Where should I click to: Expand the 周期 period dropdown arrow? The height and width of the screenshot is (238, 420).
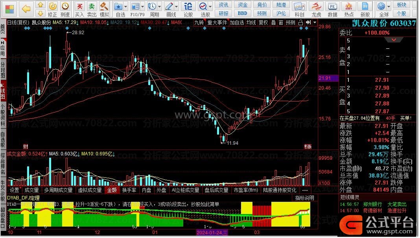click(x=159, y=6)
